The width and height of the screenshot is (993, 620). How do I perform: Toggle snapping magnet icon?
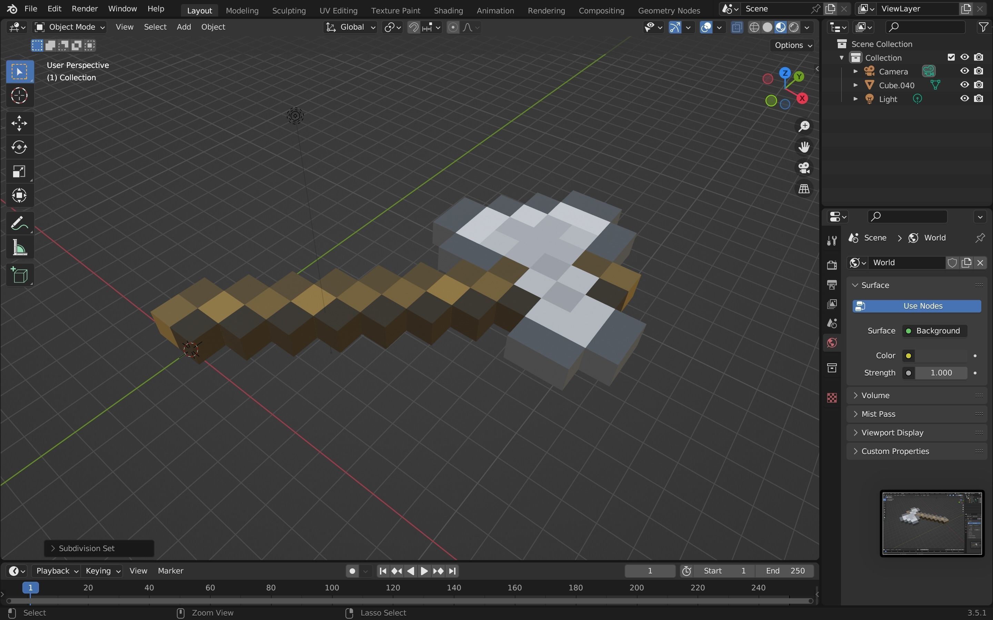(x=414, y=27)
